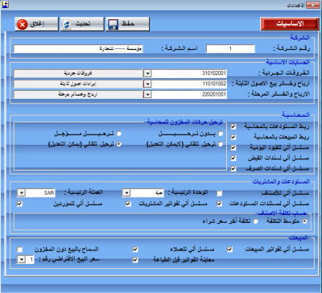Toggle مسلسل آلي لفواتير المشتريات checkbox
The height and width of the screenshot is (293, 322).
coord(129,204)
